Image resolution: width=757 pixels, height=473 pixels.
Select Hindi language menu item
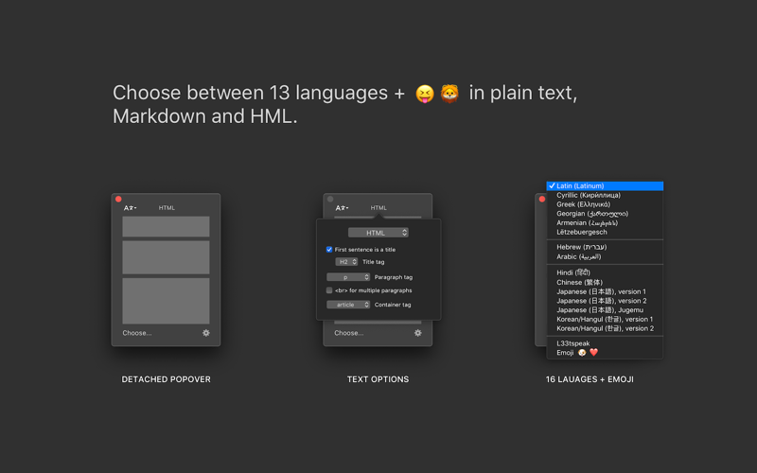[x=605, y=272]
